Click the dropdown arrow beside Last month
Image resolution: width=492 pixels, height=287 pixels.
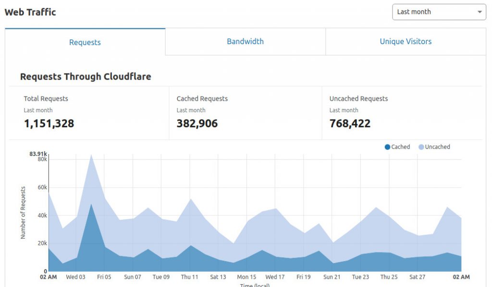click(479, 12)
